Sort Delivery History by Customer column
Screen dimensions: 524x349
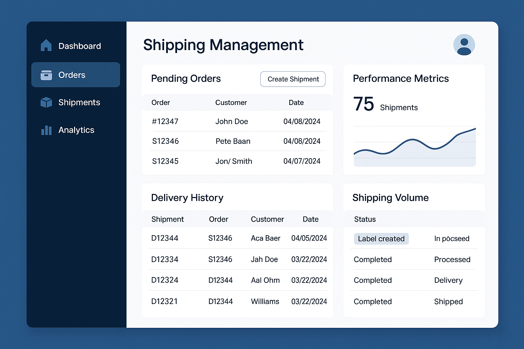pyautogui.click(x=267, y=219)
